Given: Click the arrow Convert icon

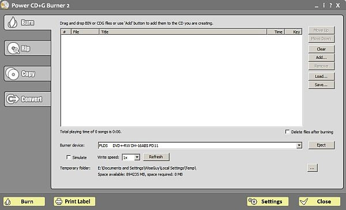Looking at the screenshot, I should pyautogui.click(x=13, y=99).
